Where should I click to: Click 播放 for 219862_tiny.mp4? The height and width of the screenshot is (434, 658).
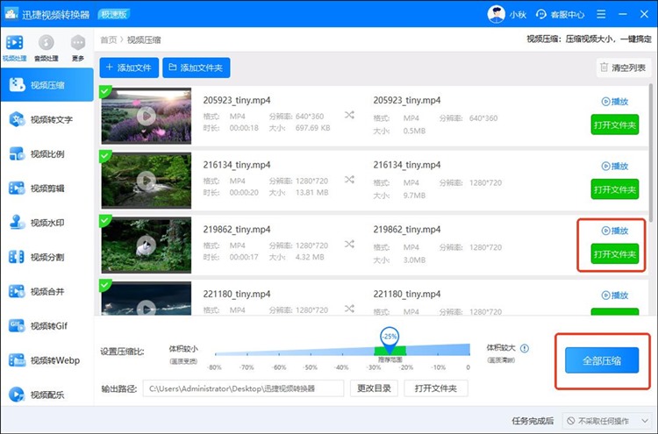(x=615, y=231)
